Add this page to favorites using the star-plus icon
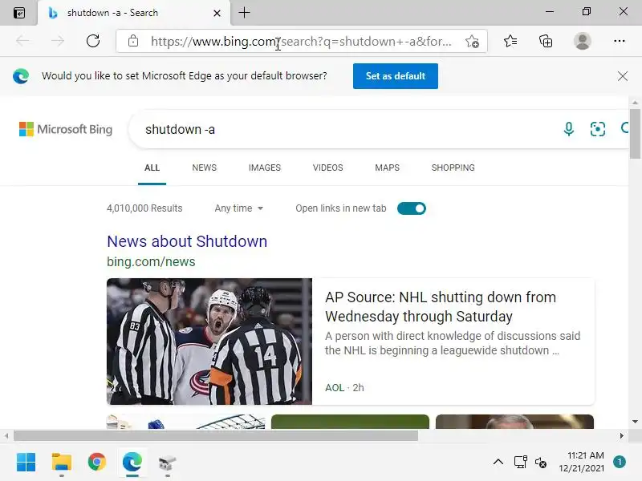642x481 pixels. [472, 42]
